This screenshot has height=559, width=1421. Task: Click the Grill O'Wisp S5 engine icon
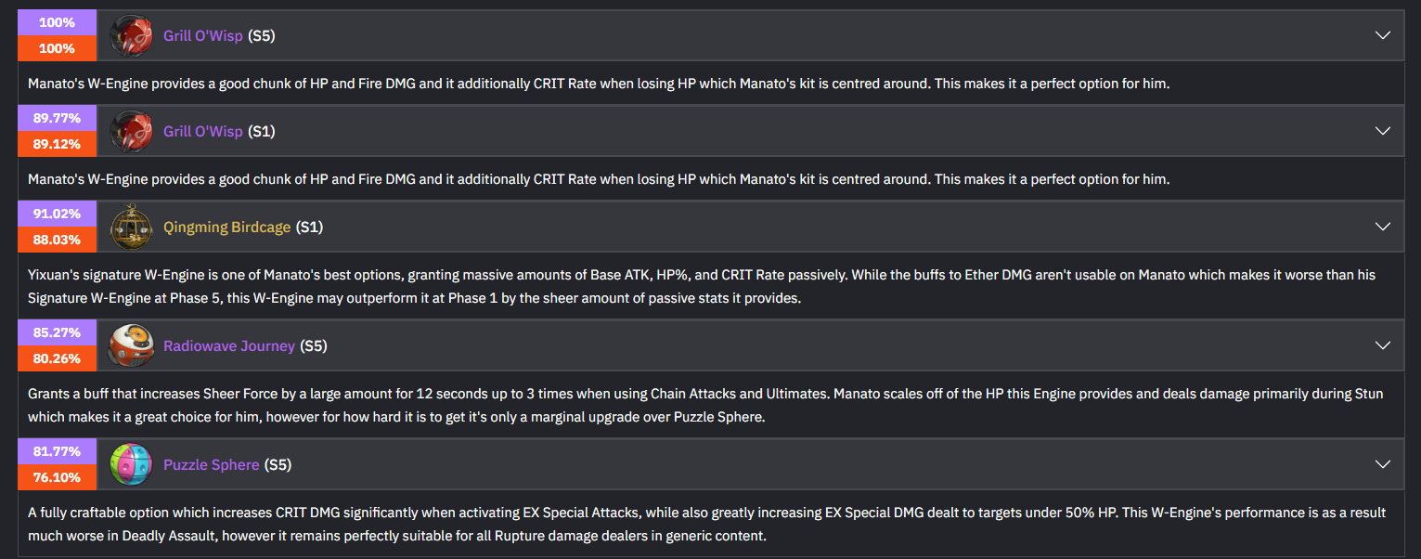(x=132, y=36)
